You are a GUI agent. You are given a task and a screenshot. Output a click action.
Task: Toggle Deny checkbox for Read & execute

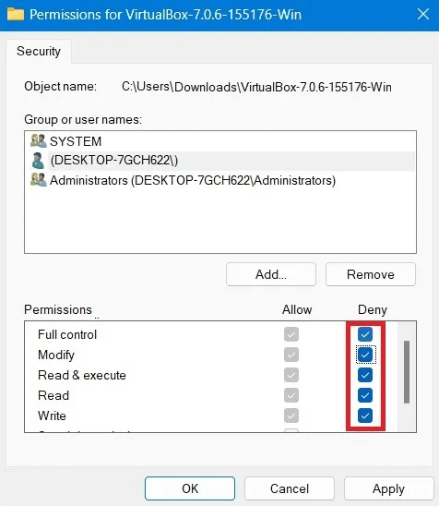coord(365,375)
